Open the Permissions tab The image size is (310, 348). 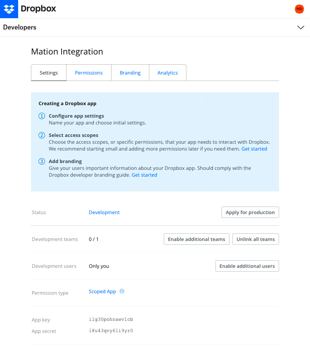89,73
